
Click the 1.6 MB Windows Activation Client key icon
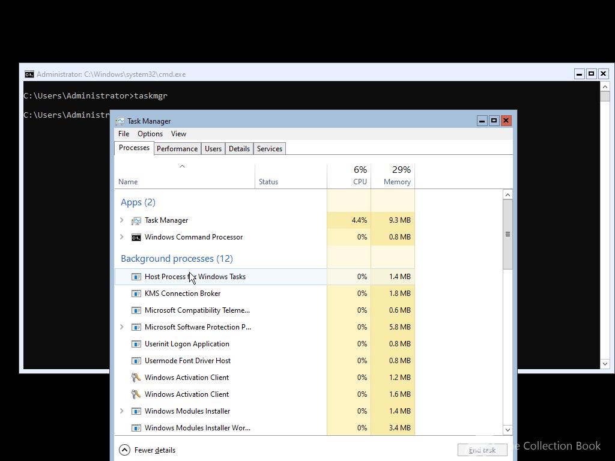[136, 394]
